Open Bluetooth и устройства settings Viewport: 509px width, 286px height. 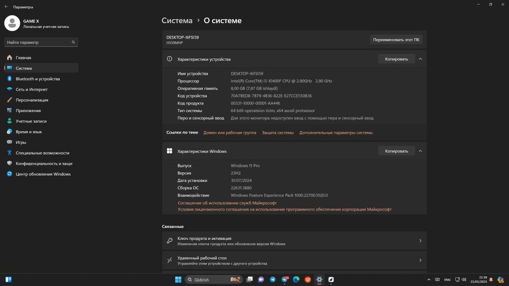pyautogui.click(x=42, y=79)
